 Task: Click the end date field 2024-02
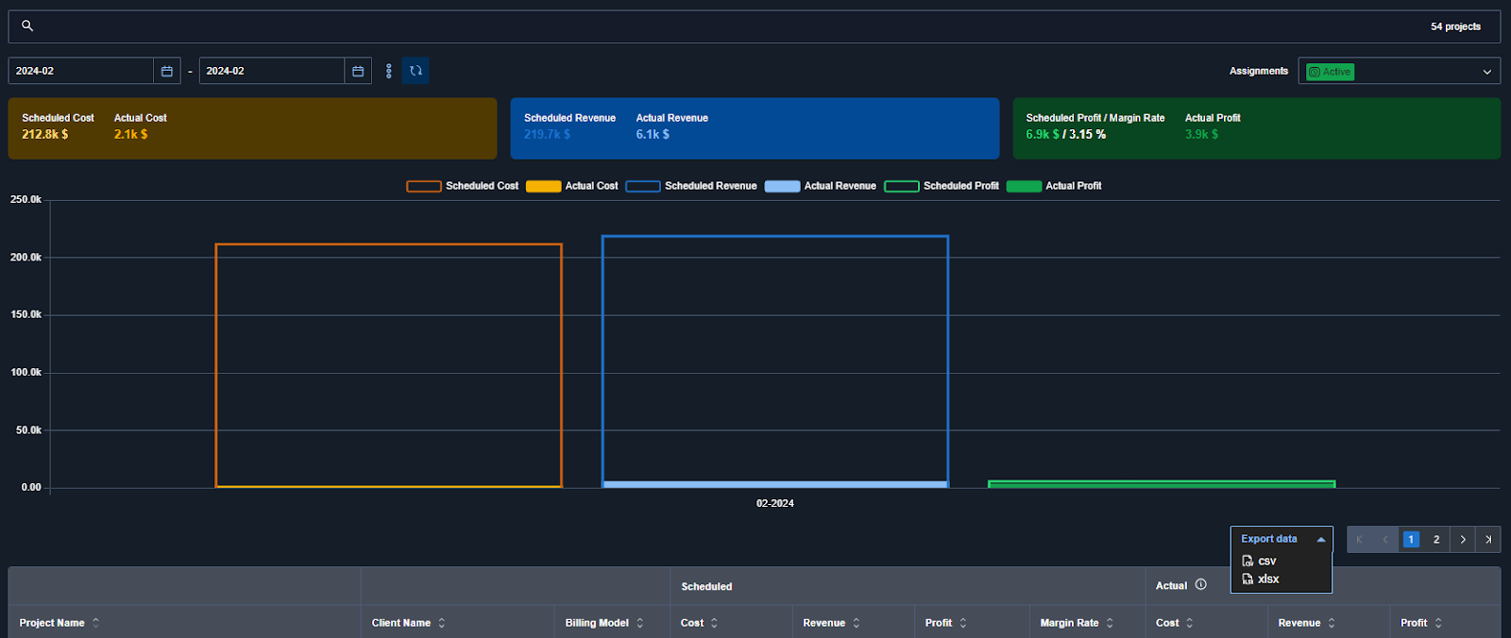click(x=272, y=71)
